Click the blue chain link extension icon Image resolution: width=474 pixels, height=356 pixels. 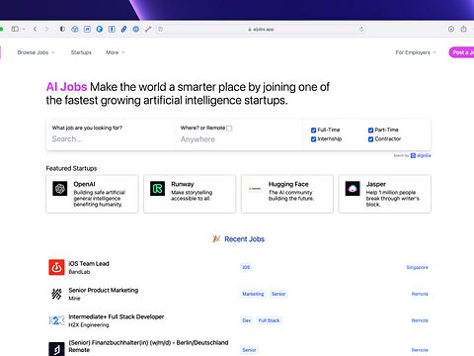[x=123, y=29]
